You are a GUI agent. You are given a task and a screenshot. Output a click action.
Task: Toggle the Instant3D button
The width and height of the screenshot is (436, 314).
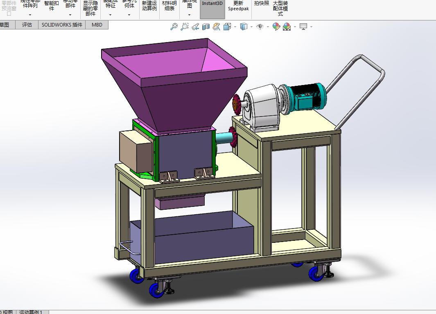click(x=212, y=9)
